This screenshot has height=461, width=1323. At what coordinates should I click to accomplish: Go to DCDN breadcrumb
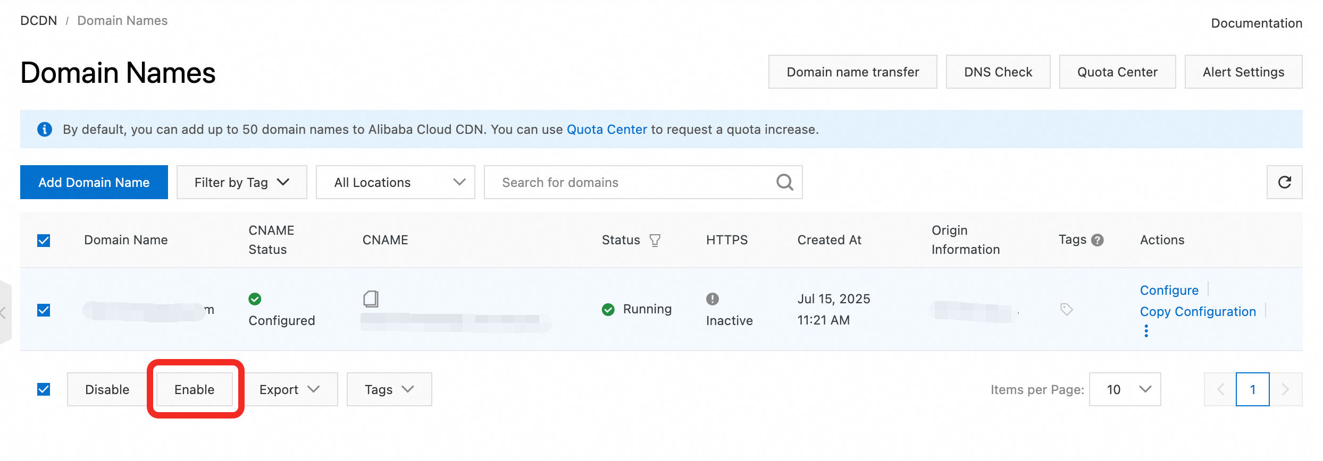pos(38,21)
